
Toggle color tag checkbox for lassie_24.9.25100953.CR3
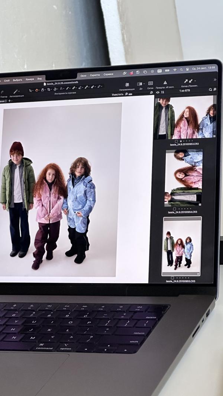176,141
